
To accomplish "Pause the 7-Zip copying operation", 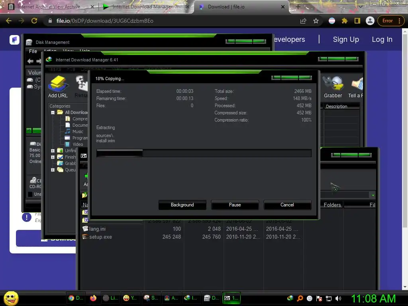I will coord(235,205).
